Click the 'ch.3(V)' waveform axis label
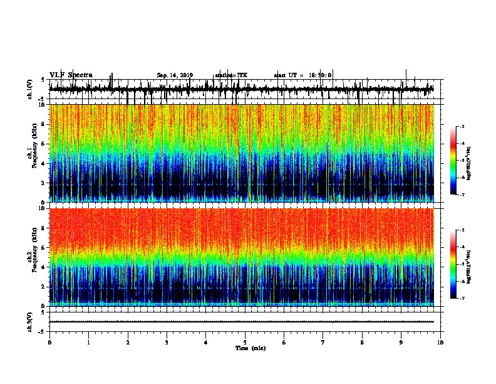The width and height of the screenshot is (496, 384). [x=30, y=323]
